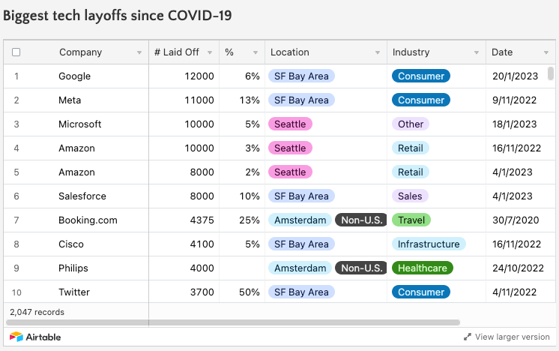Click the date 20/1/2023
Viewport: 559px width, 351px height.
tap(515, 76)
